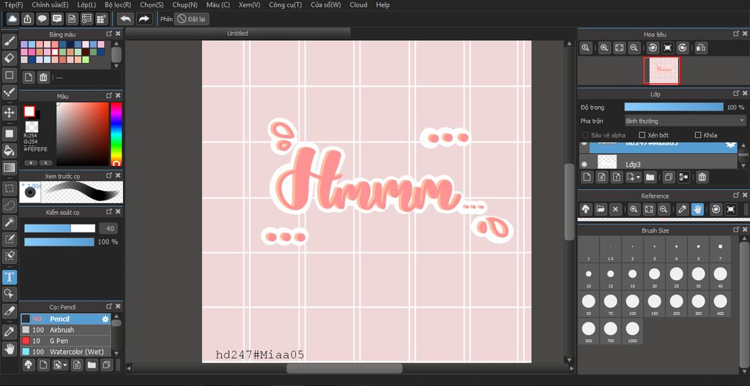
Task: Pop out the Màu color panel
Action: pyautogui.click(x=109, y=96)
